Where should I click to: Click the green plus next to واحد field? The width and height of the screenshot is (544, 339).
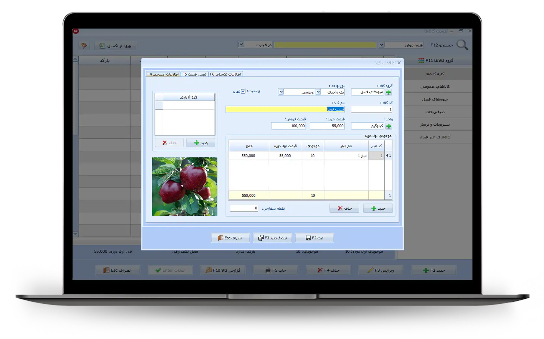tap(388, 126)
